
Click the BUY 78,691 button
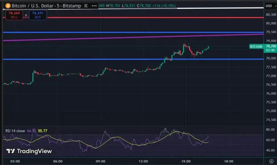tap(38, 15)
